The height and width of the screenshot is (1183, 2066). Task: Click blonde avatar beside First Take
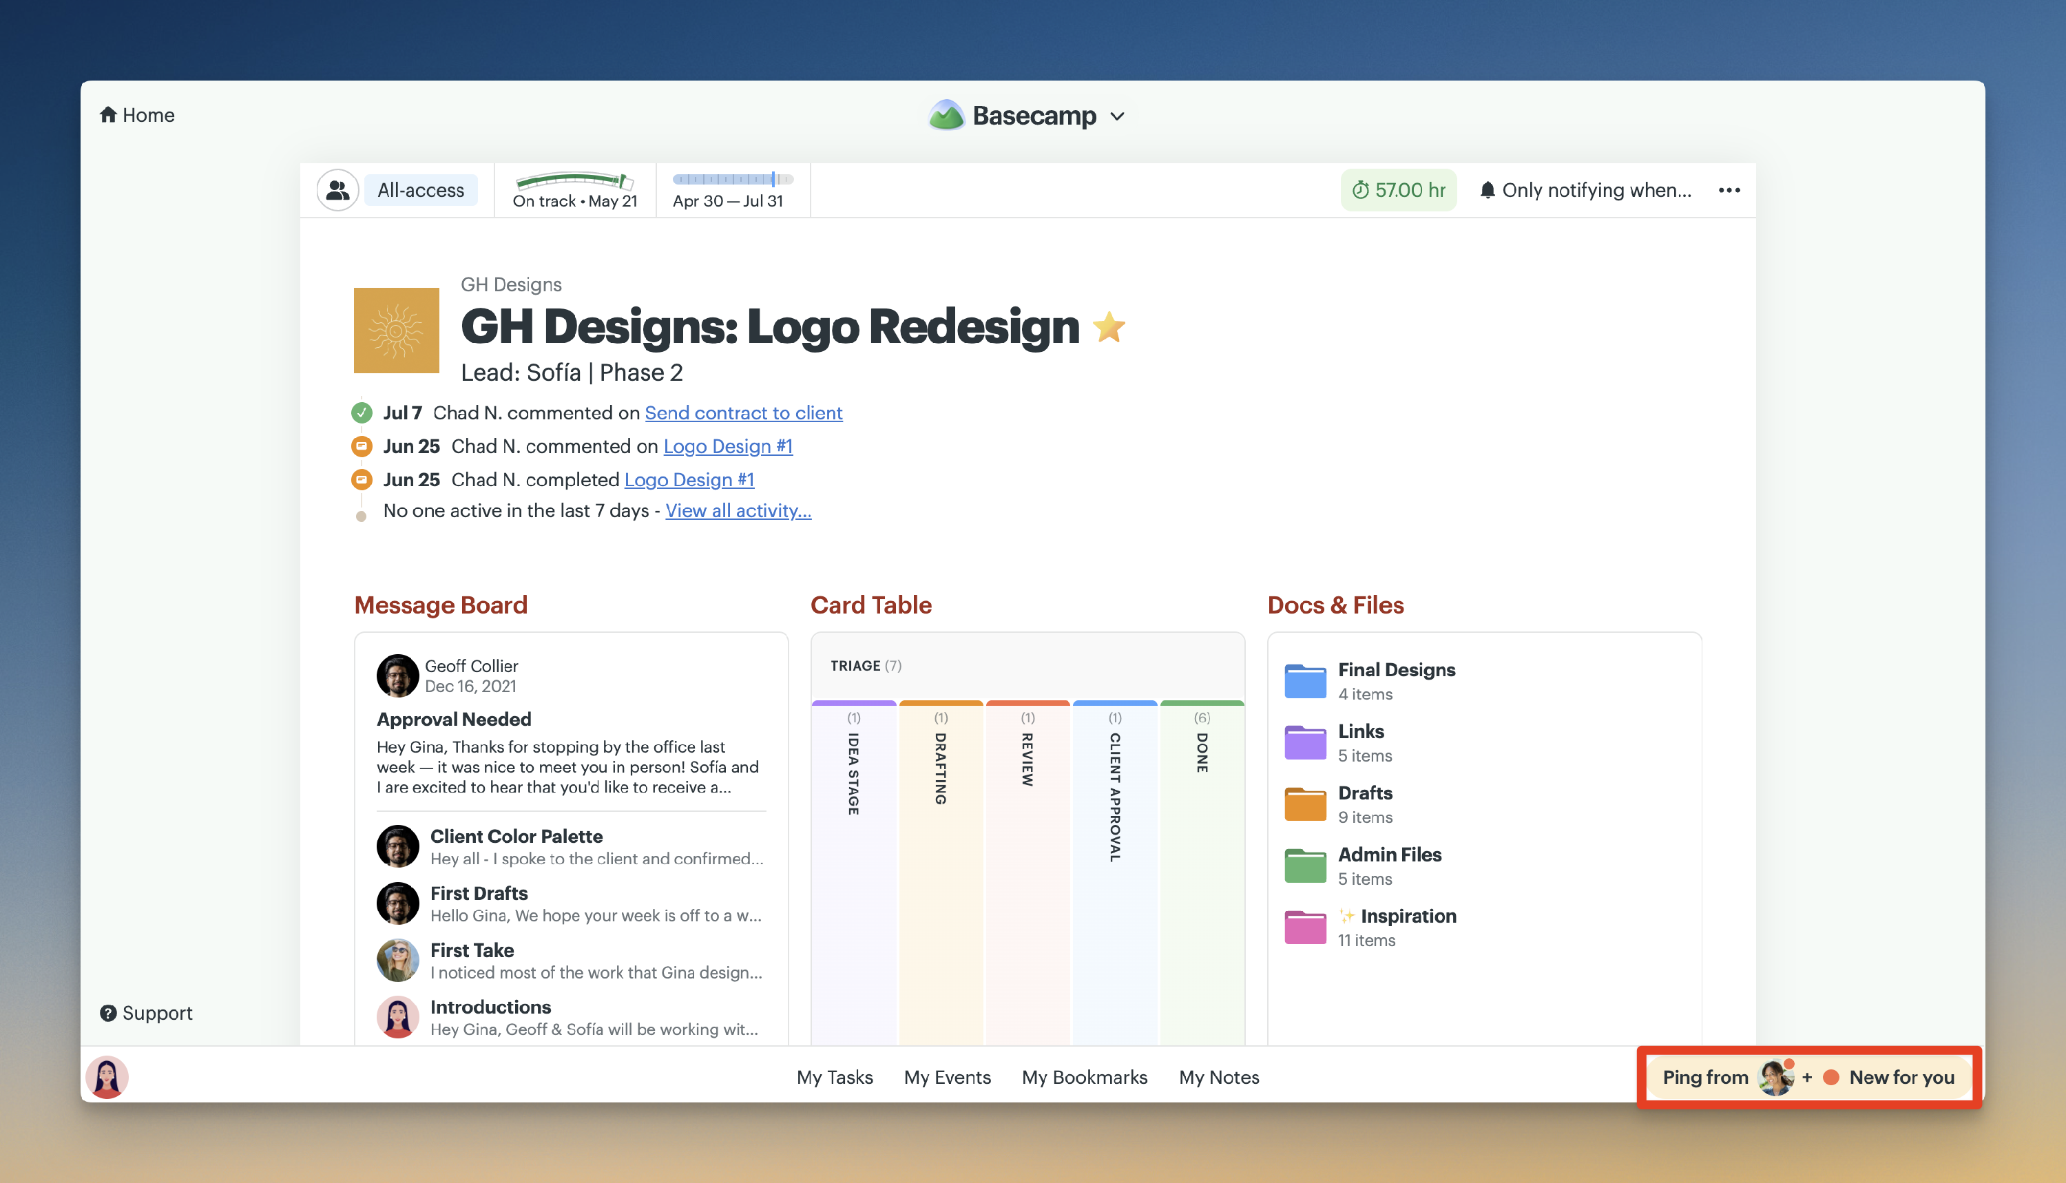397,961
